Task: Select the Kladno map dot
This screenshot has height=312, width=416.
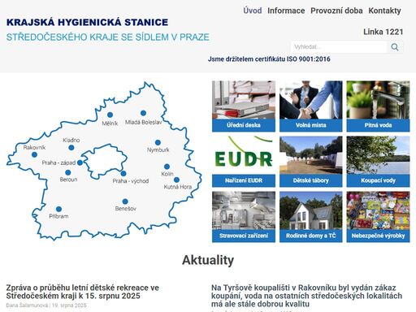Action: point(71,148)
